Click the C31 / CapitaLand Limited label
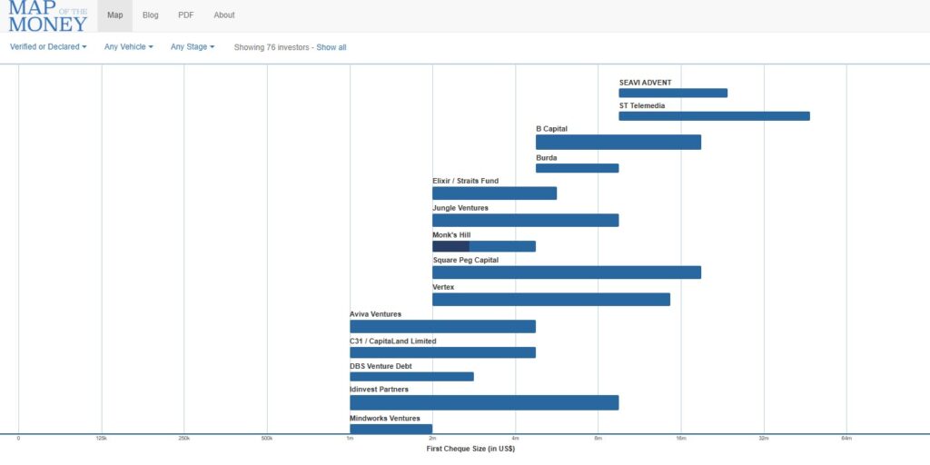This screenshot has height=465, width=930. coord(392,341)
